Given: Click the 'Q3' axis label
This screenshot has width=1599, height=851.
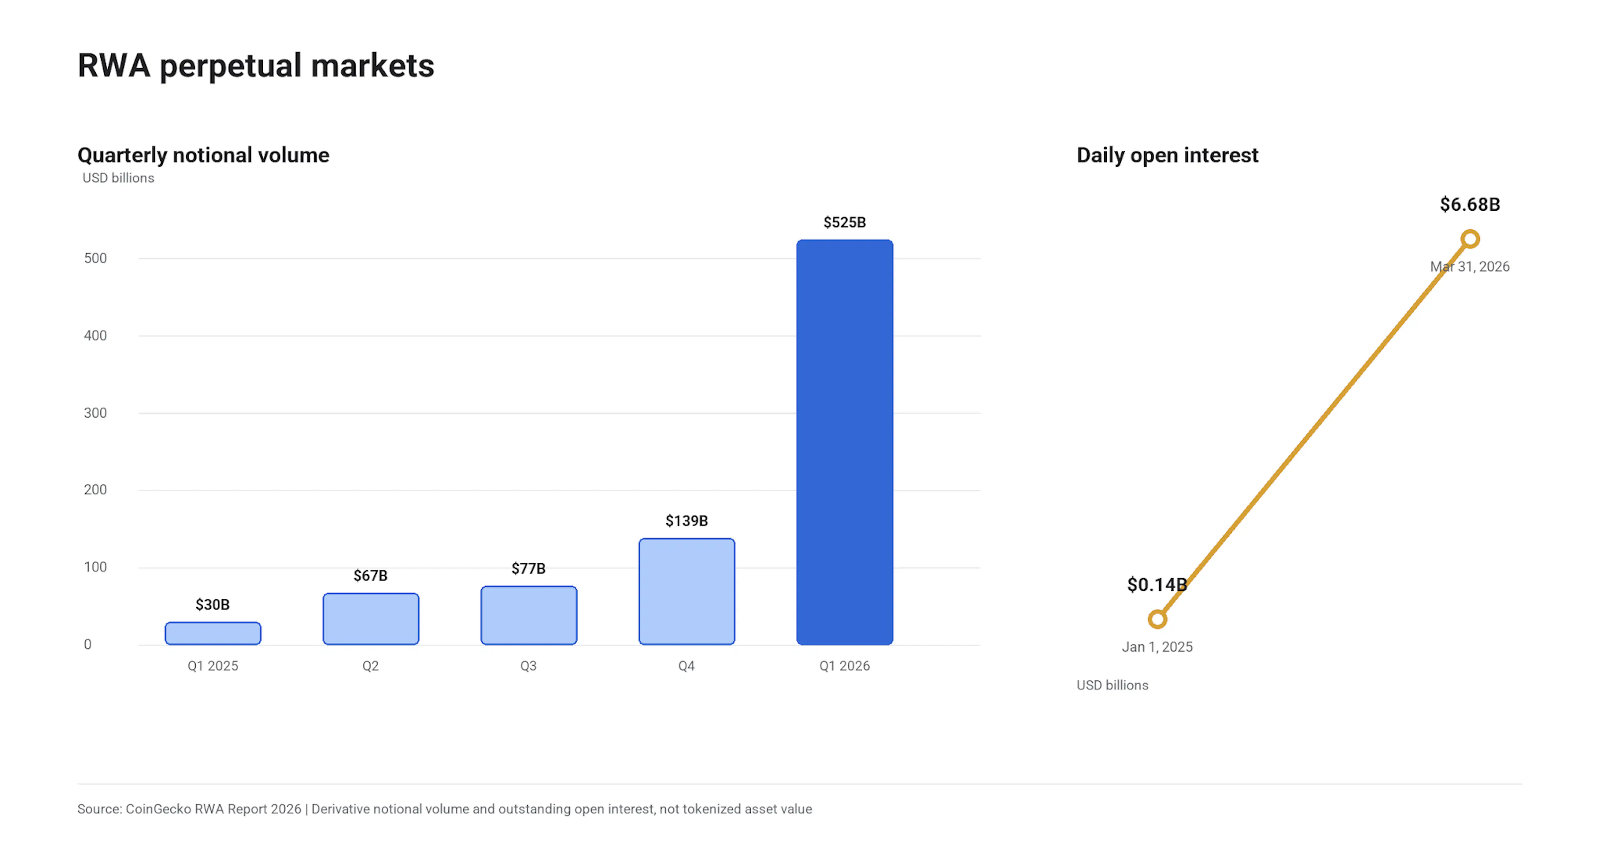Looking at the screenshot, I should [x=529, y=666].
